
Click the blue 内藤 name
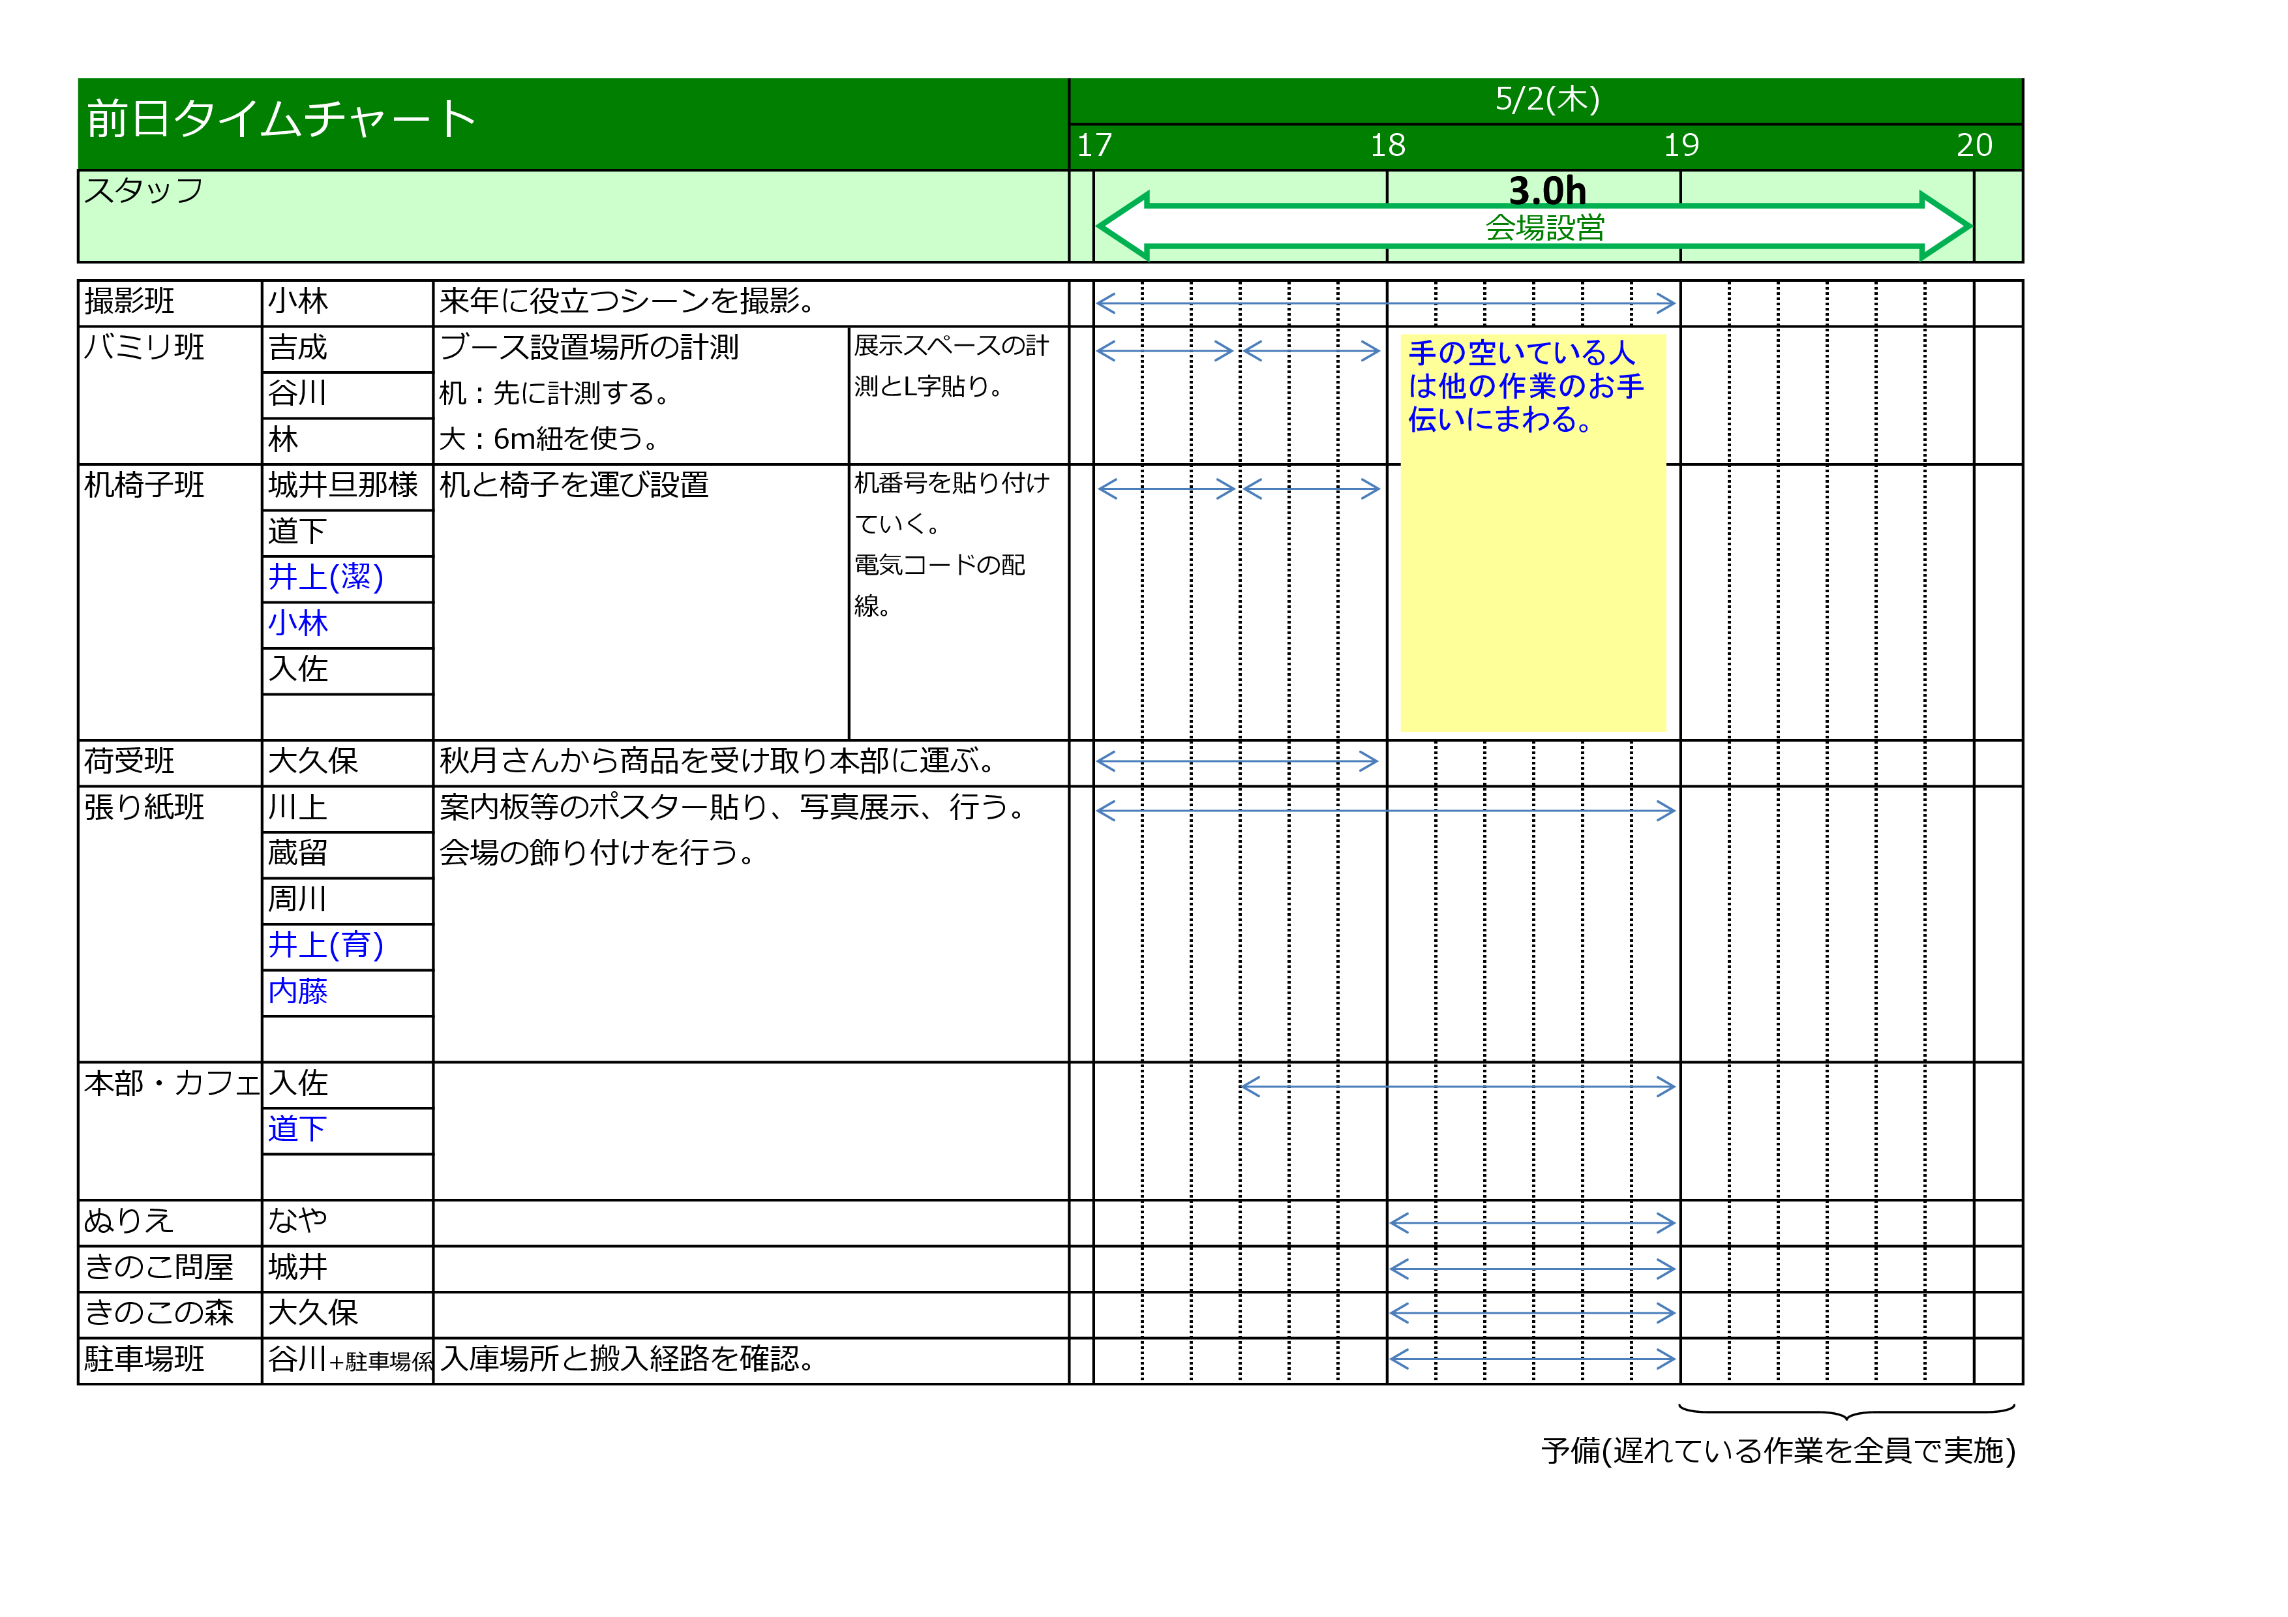click(298, 991)
